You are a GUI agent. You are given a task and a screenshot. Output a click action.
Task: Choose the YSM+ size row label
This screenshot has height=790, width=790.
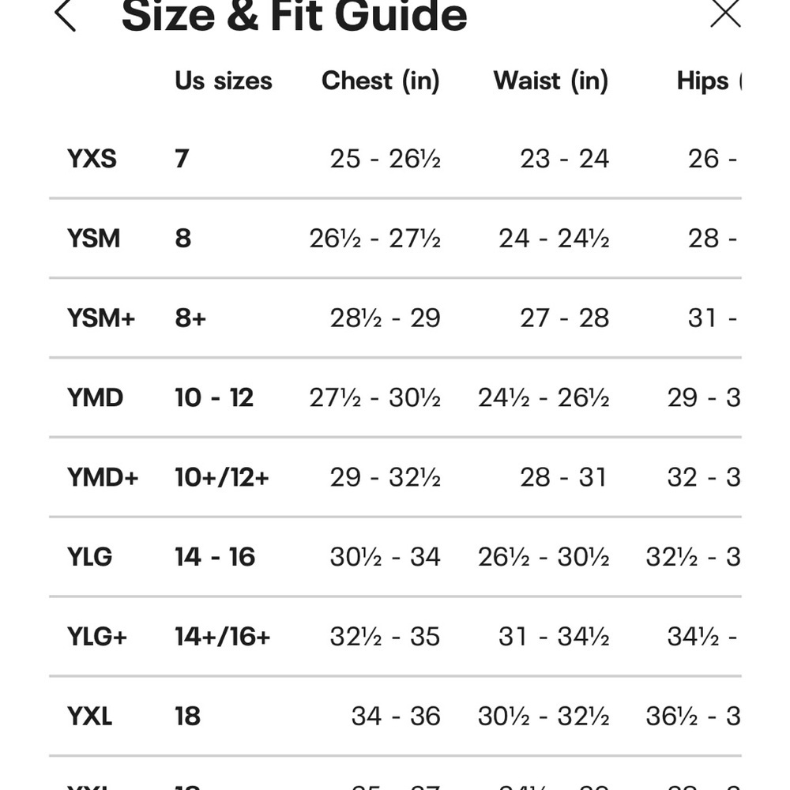pyautogui.click(x=101, y=318)
